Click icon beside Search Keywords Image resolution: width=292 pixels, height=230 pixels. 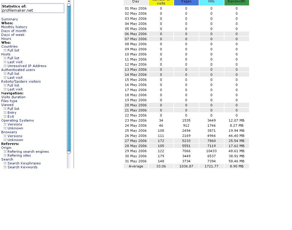point(5,167)
